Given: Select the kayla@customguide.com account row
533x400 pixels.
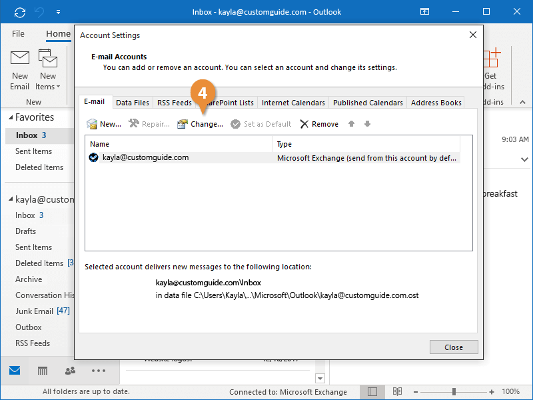Looking at the screenshot, I should point(273,158).
